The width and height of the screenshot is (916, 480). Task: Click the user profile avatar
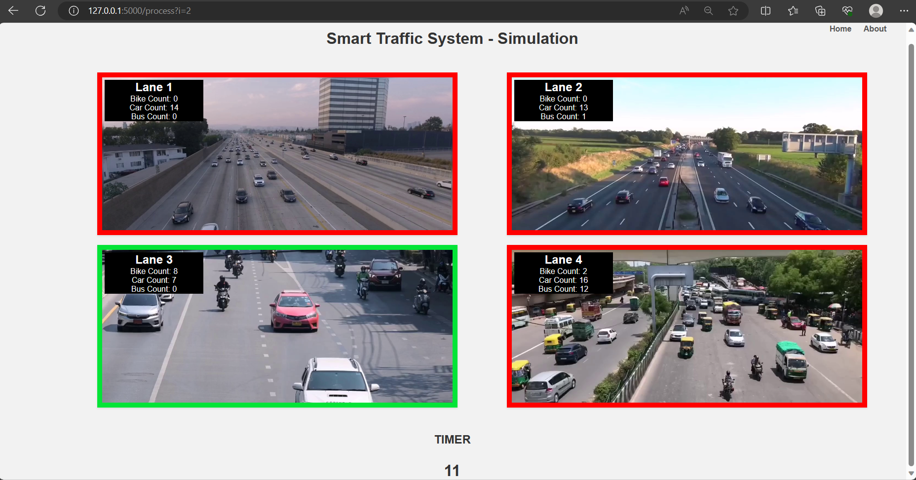point(876,11)
